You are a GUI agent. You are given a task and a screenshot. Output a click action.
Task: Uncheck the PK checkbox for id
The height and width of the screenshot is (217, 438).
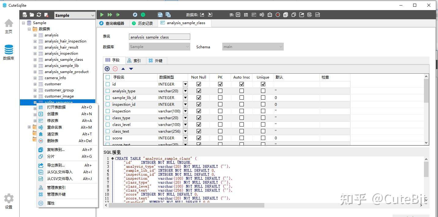pos(220,84)
